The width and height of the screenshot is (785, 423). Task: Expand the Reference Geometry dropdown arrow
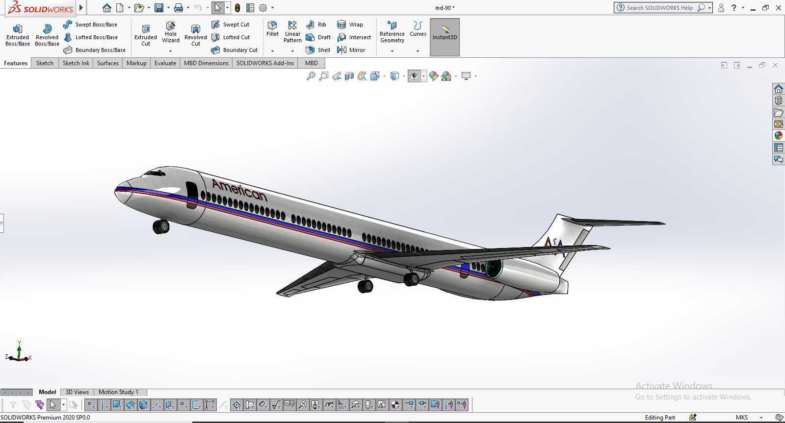point(392,50)
